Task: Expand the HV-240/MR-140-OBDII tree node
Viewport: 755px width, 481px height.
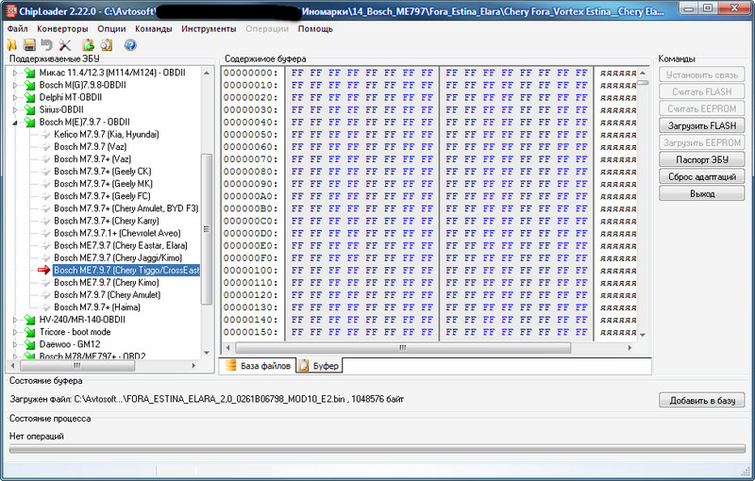Action: pos(14,320)
